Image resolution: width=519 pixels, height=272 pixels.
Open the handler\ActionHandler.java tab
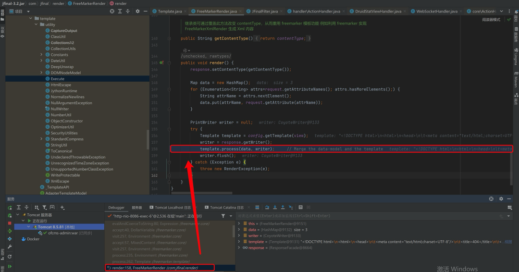click(x=316, y=11)
